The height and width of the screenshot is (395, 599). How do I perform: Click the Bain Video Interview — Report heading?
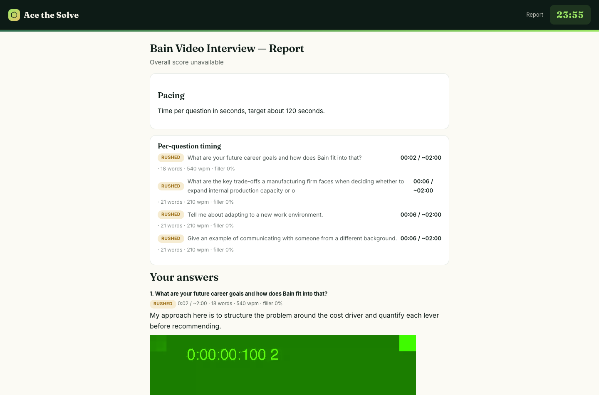pos(227,49)
